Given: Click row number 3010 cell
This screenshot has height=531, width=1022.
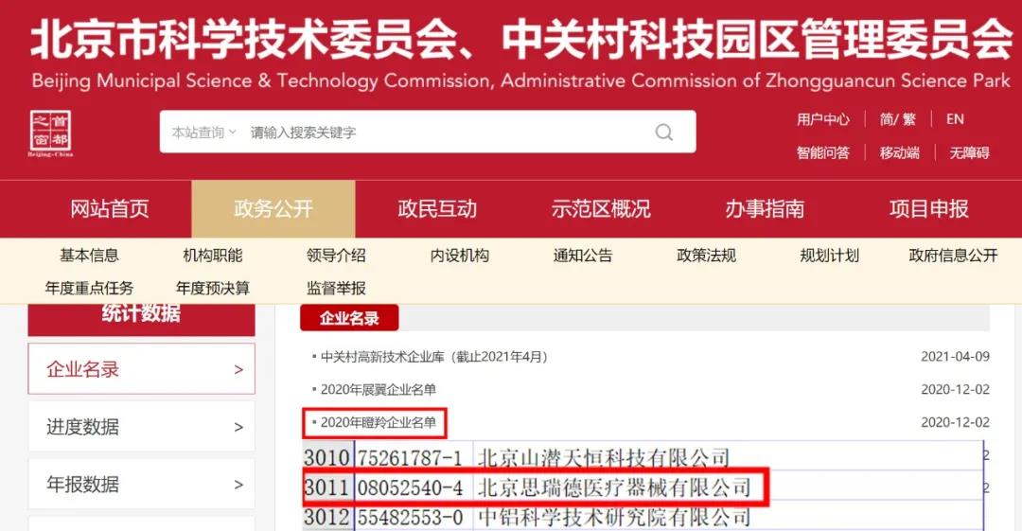Looking at the screenshot, I should [327, 457].
